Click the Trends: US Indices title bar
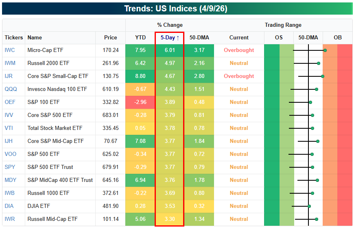The width and height of the screenshot is (354, 229). (177, 9)
